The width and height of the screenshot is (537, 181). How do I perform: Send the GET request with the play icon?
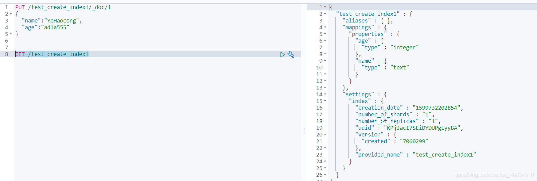click(282, 54)
